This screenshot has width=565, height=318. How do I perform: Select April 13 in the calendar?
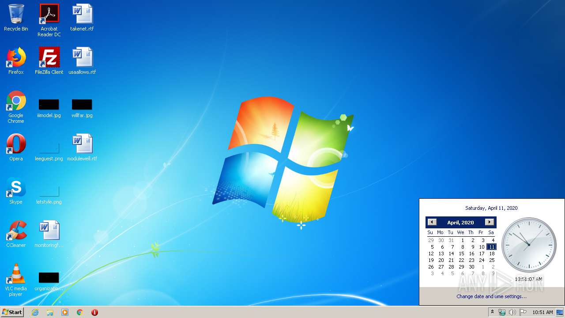441,254
